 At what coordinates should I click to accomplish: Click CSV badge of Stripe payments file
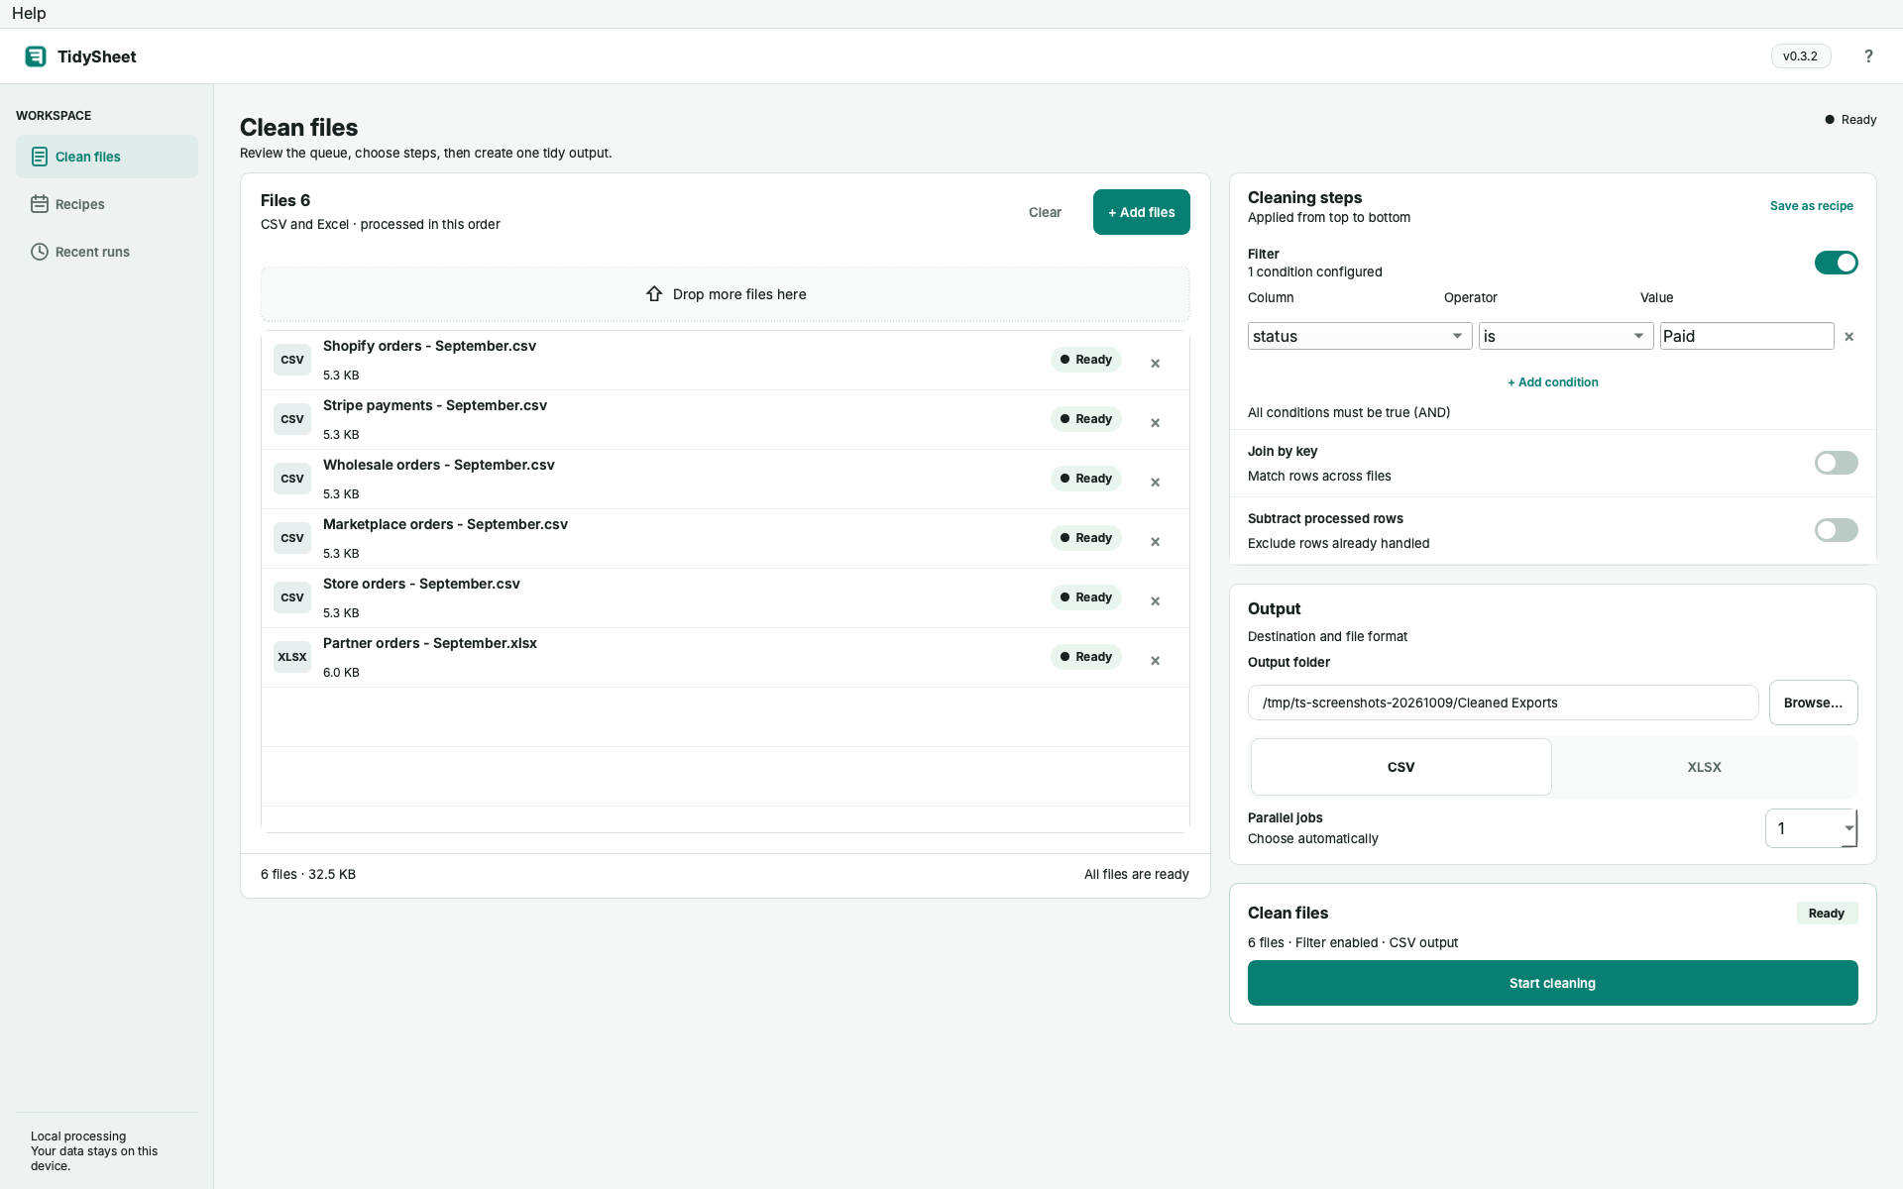click(292, 419)
